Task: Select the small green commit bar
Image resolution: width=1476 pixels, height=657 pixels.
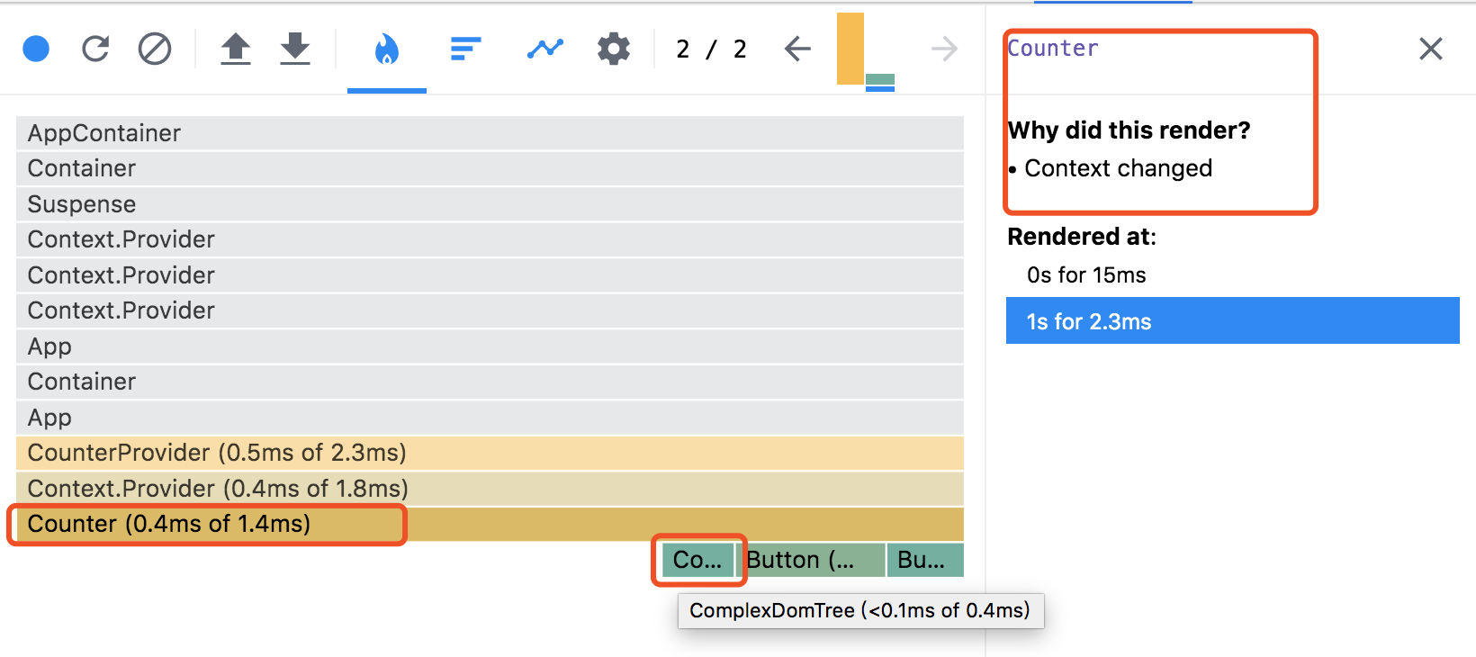Action: click(x=880, y=82)
